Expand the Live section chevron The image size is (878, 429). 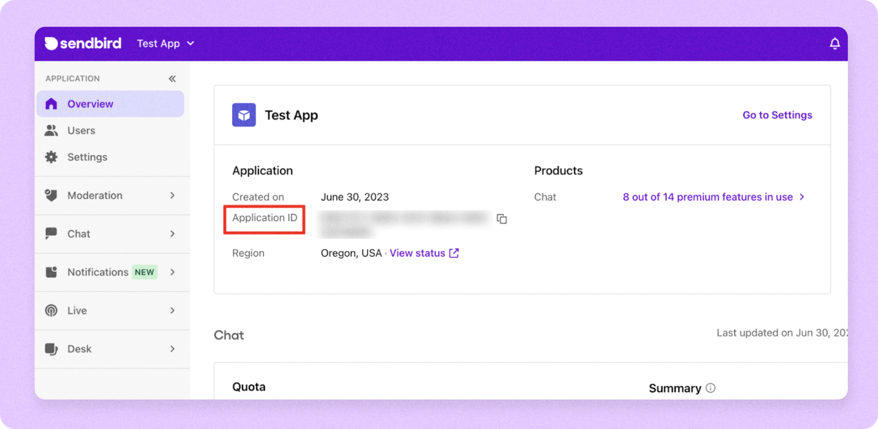tap(173, 310)
